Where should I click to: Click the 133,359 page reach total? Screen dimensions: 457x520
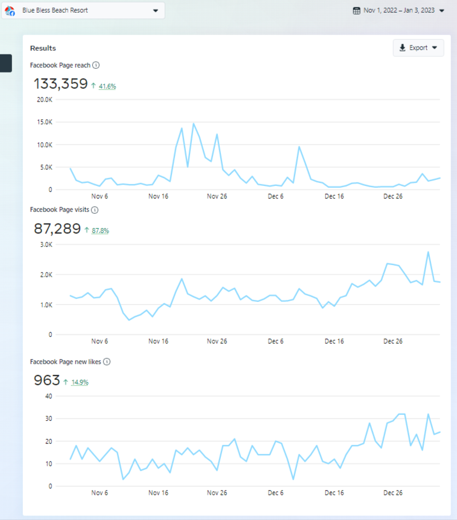tap(60, 84)
